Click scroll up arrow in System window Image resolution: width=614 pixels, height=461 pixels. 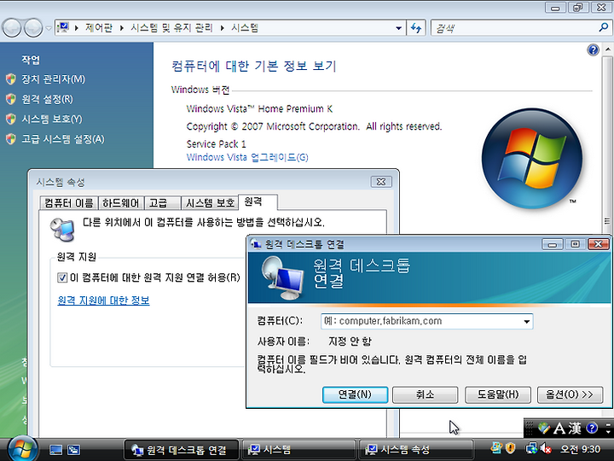click(x=607, y=50)
